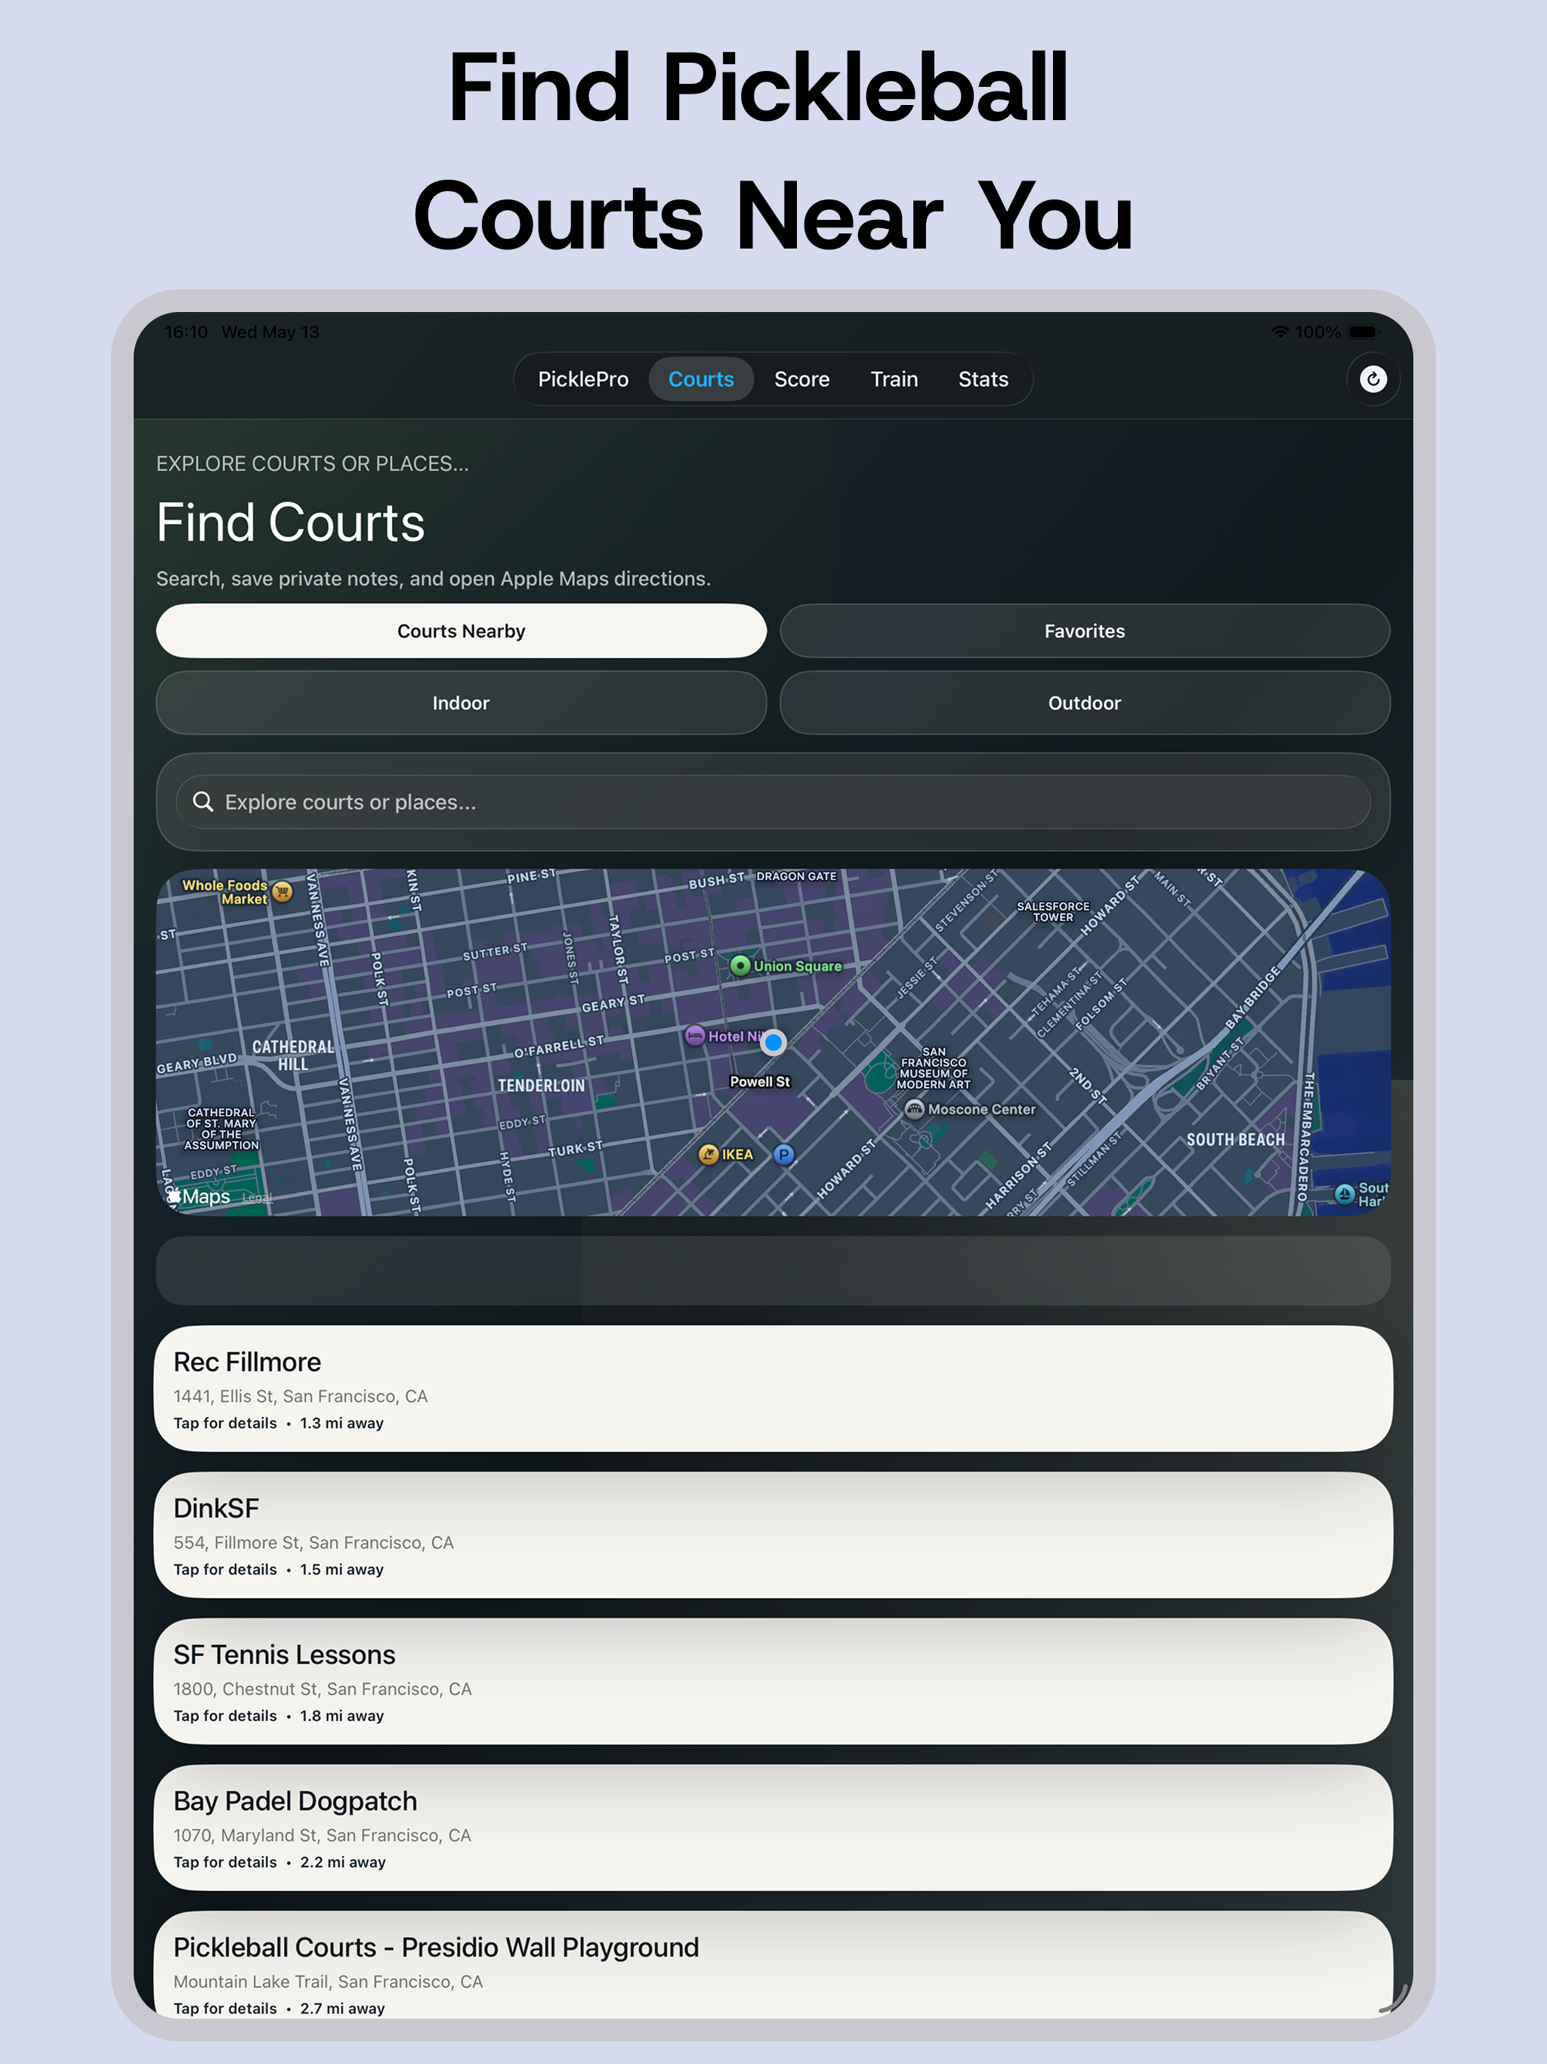The width and height of the screenshot is (1547, 2064).
Task: Click the South Harbor marina pin
Action: tap(1345, 1194)
